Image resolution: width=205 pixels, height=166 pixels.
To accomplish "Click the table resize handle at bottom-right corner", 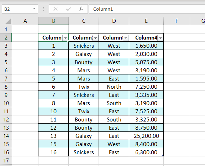I will click(x=163, y=155).
